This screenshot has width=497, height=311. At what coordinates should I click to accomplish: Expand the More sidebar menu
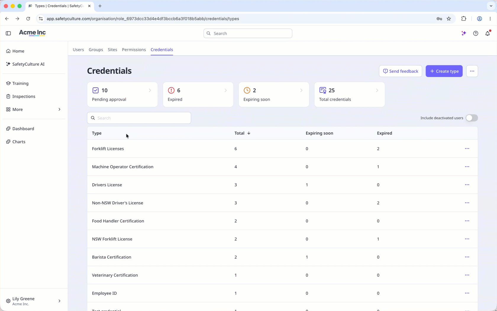coord(34,109)
